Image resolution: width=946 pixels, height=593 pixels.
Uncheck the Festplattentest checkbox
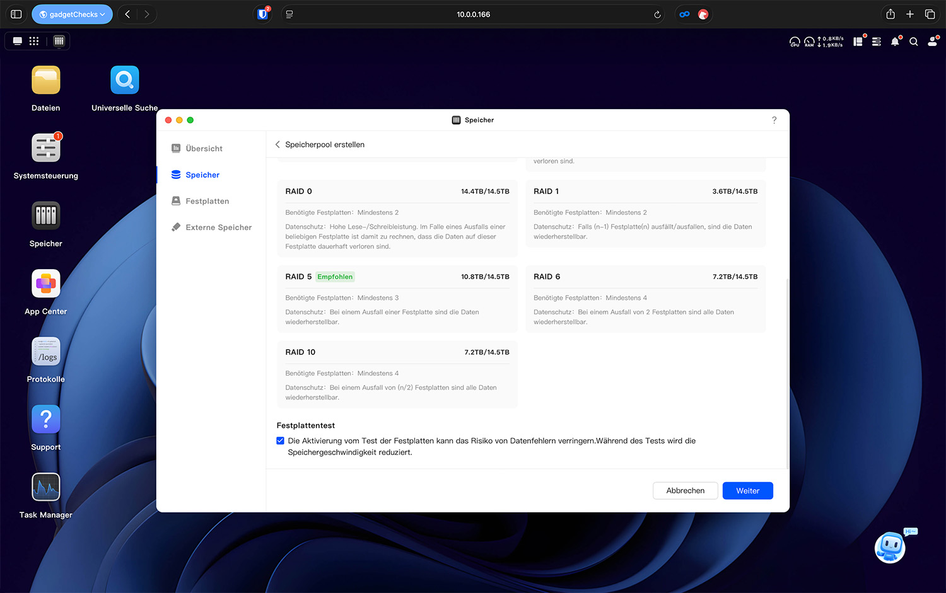coord(280,441)
